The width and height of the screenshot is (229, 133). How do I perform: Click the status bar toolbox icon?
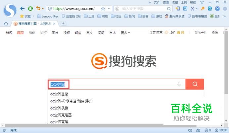pyautogui.click(x=198, y=130)
